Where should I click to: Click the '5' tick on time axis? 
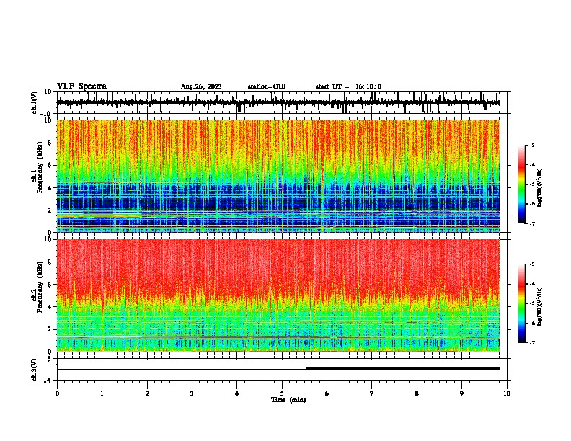[282, 393]
